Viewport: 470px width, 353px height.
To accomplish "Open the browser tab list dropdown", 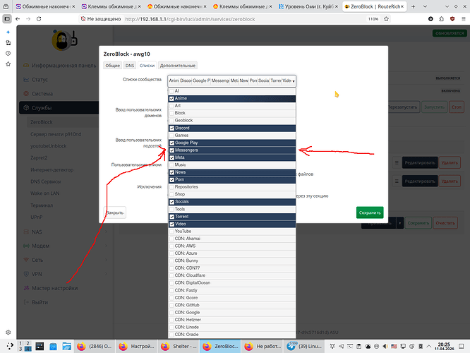I will click(425, 6).
